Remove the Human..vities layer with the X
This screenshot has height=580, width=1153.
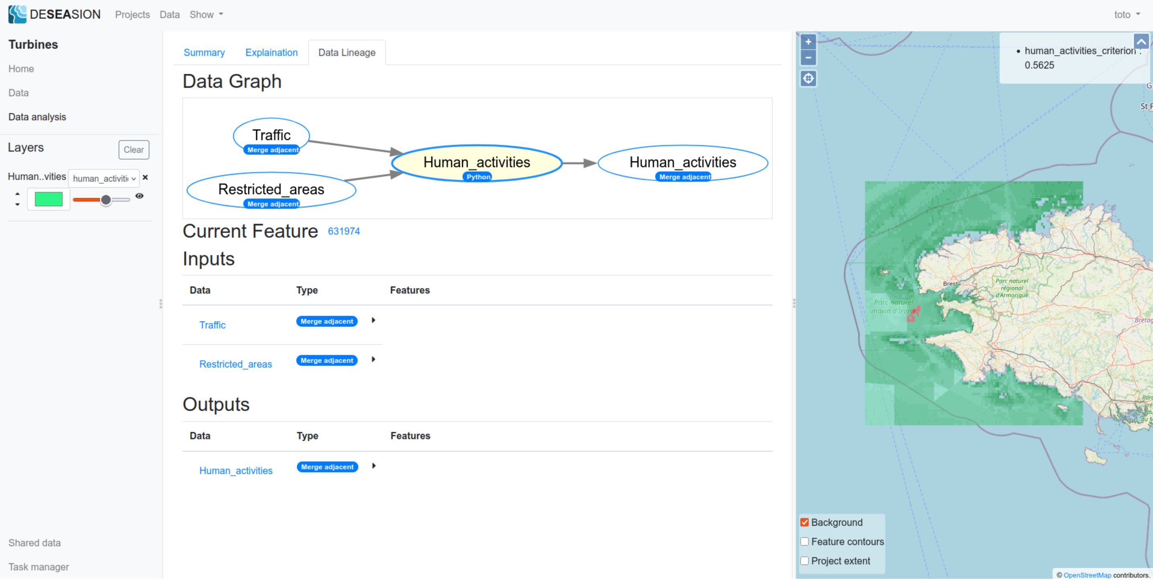(145, 178)
